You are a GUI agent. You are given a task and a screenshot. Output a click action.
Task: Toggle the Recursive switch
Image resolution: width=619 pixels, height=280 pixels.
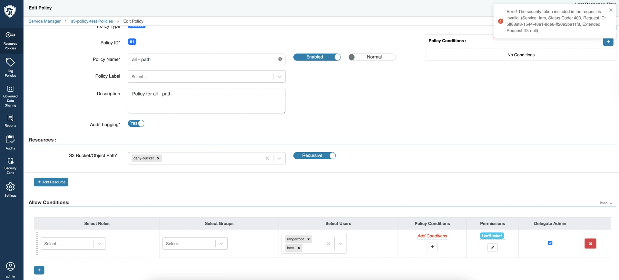(314, 156)
